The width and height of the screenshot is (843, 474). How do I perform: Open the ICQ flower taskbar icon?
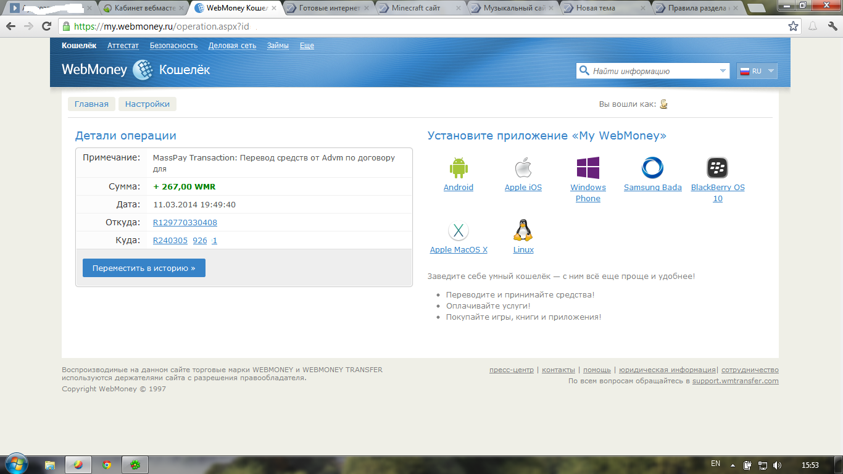point(135,465)
